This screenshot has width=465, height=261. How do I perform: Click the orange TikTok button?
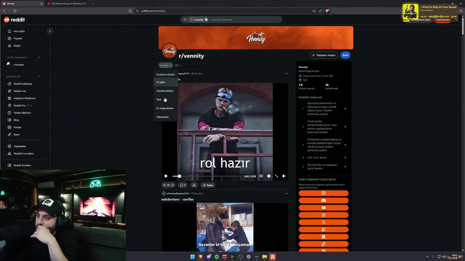(x=323, y=244)
